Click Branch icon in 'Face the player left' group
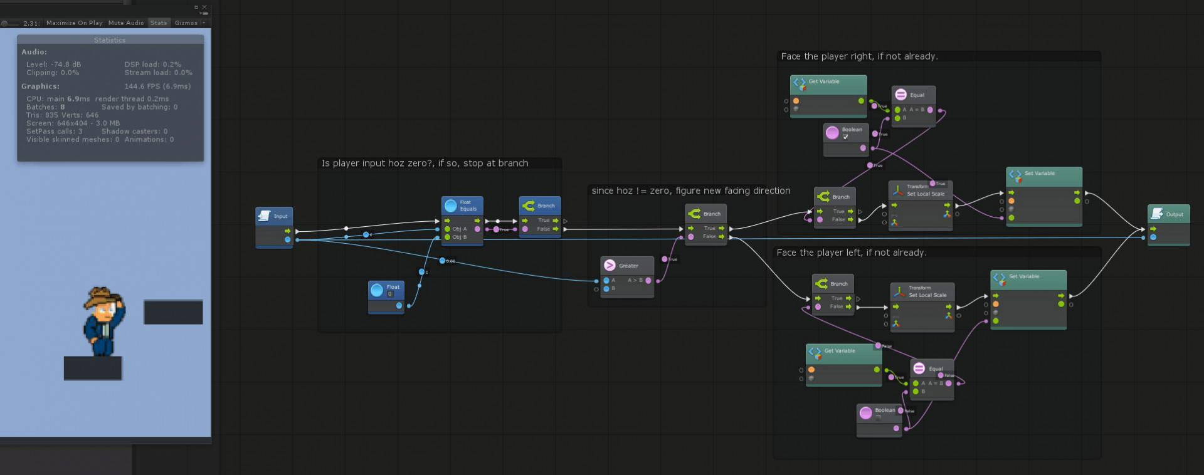Screen dimensions: 1204x475 [x=821, y=284]
